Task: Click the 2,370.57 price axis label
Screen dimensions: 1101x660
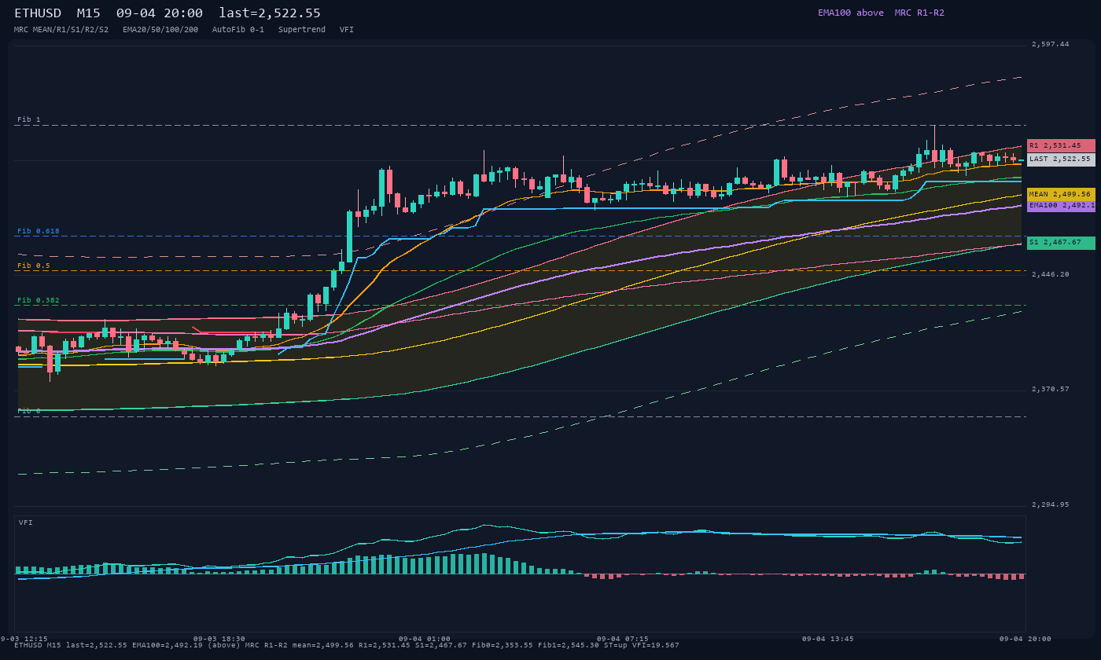Action: [x=1051, y=389]
